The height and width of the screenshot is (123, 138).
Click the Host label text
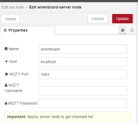13,62
